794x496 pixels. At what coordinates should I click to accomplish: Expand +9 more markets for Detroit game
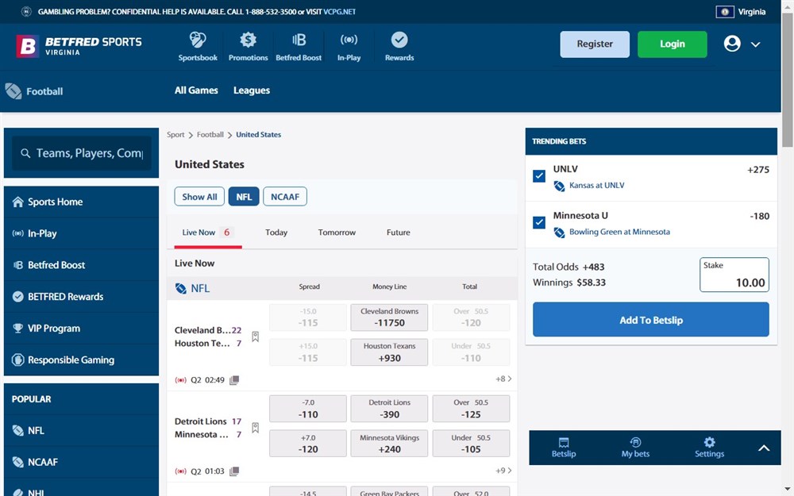(x=503, y=470)
